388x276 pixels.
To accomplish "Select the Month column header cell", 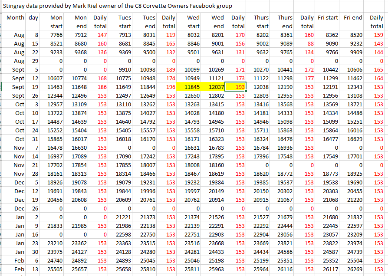I will click(x=15, y=18).
